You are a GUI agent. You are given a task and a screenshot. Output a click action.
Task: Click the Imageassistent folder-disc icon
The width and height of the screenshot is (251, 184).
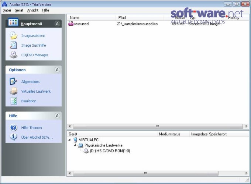13,35
